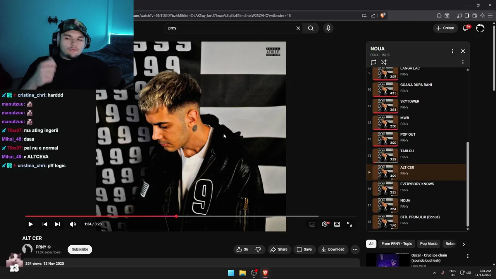
Task: Open more actions ellipsis below video
Action: coord(355,250)
